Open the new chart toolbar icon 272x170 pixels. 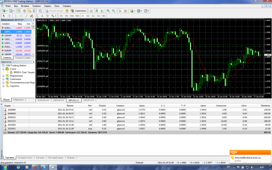point(4,11)
